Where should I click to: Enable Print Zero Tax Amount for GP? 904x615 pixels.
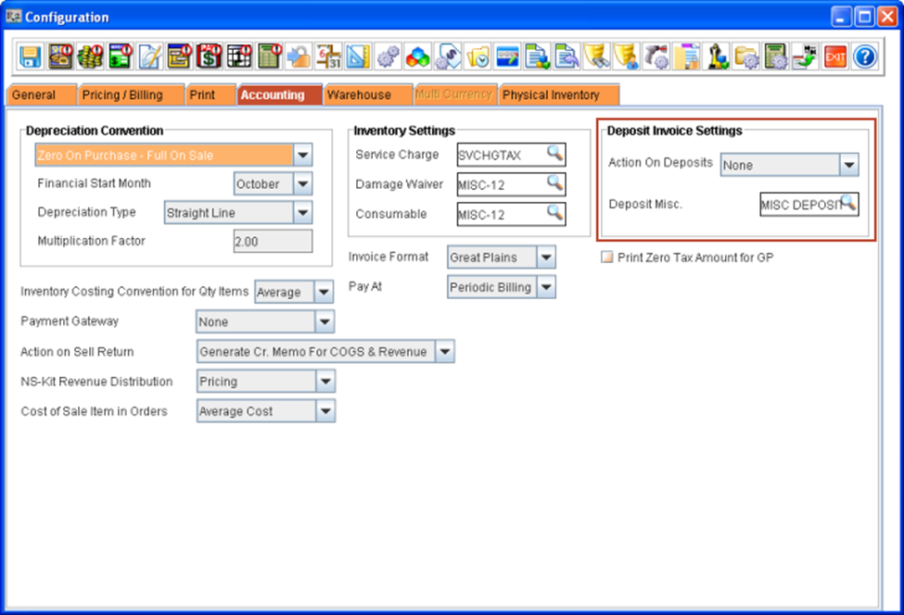tap(608, 257)
